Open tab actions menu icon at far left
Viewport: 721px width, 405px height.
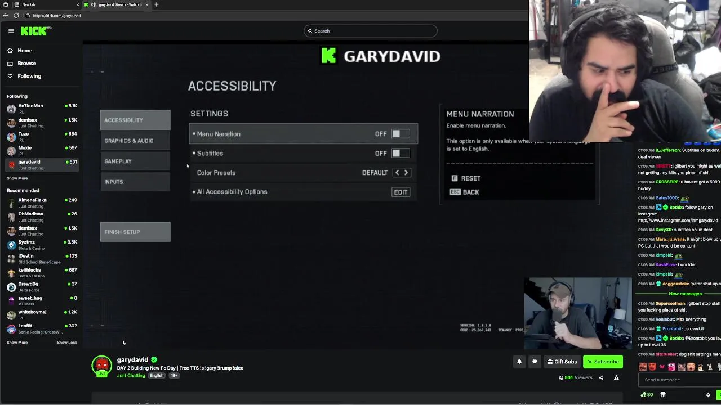pyautogui.click(x=5, y=4)
